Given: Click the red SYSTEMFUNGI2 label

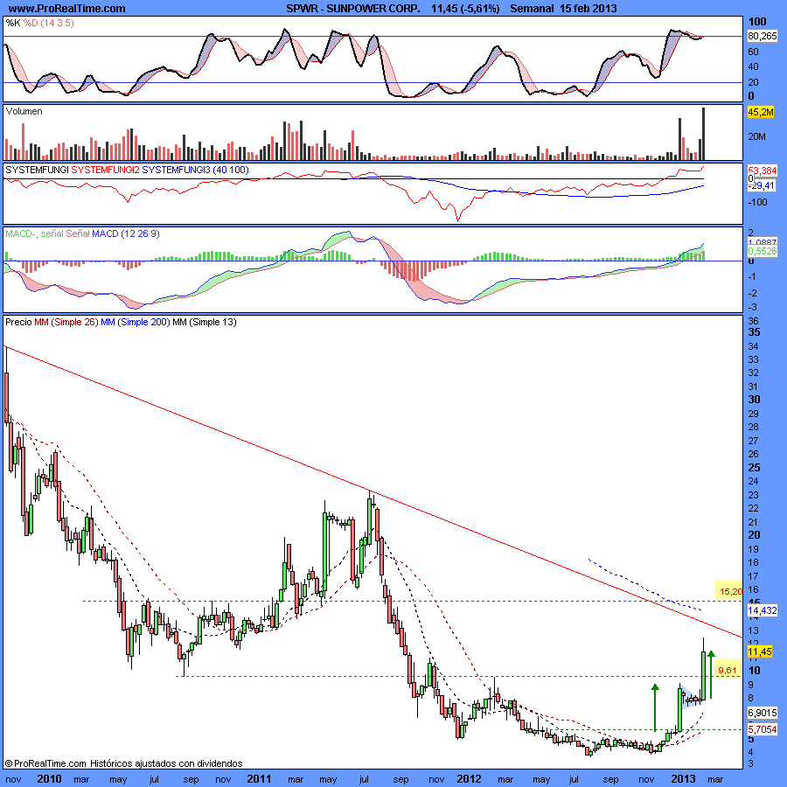Looking at the screenshot, I should pyautogui.click(x=106, y=171).
